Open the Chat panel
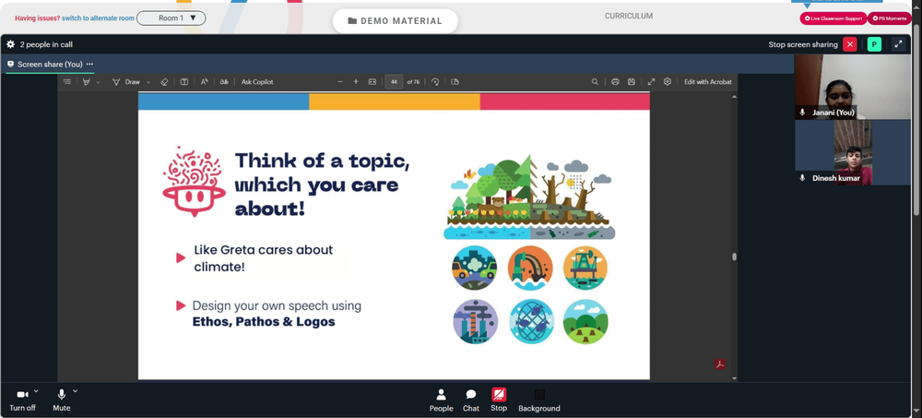The height and width of the screenshot is (418, 922). click(x=471, y=400)
